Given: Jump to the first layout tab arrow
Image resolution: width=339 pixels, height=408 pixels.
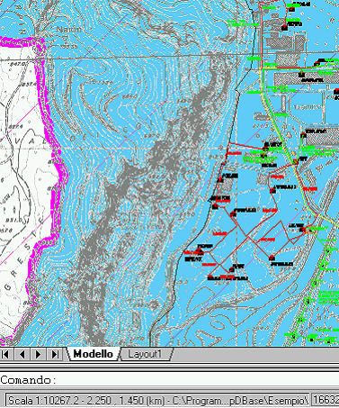Looking at the screenshot, I should point(5,354).
